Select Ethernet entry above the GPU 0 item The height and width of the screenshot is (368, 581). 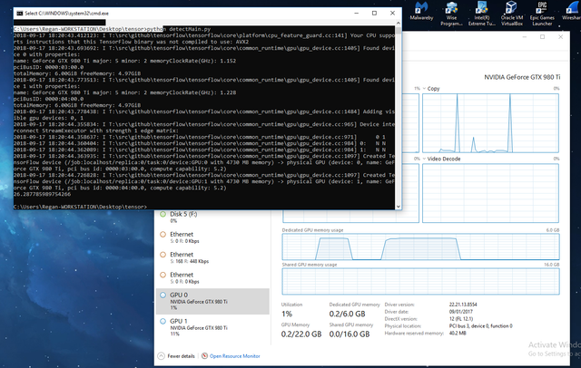(x=212, y=277)
